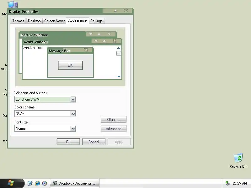
Task: Click the 12:29 AM clock
Action: [x=239, y=183]
